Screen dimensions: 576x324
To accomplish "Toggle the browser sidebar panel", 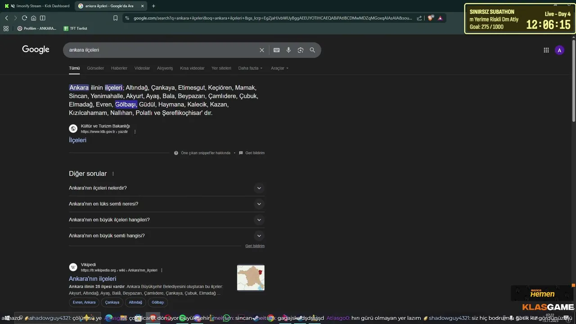I will 42,18.
